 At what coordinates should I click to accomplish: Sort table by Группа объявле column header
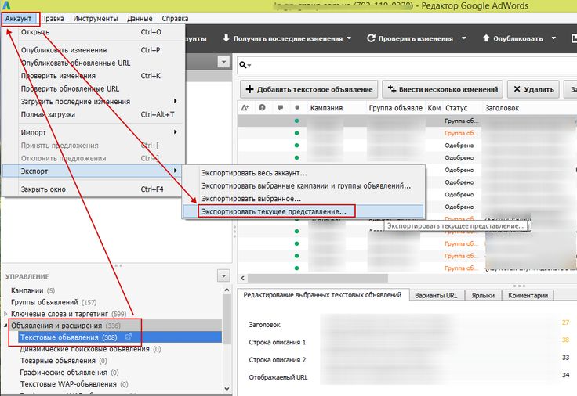[x=396, y=108]
